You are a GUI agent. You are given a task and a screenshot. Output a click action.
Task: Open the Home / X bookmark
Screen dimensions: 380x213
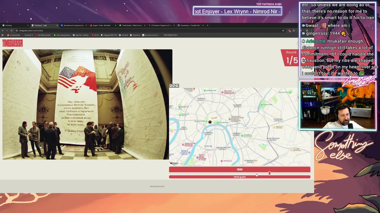point(28,35)
